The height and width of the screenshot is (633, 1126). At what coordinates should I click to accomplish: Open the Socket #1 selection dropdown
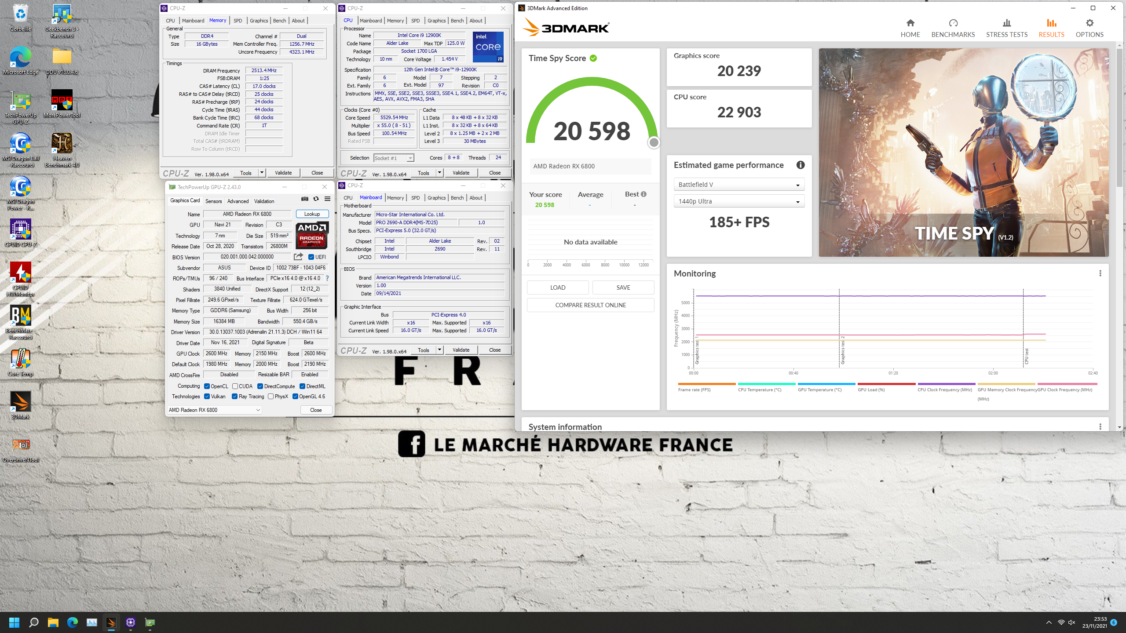coord(394,158)
